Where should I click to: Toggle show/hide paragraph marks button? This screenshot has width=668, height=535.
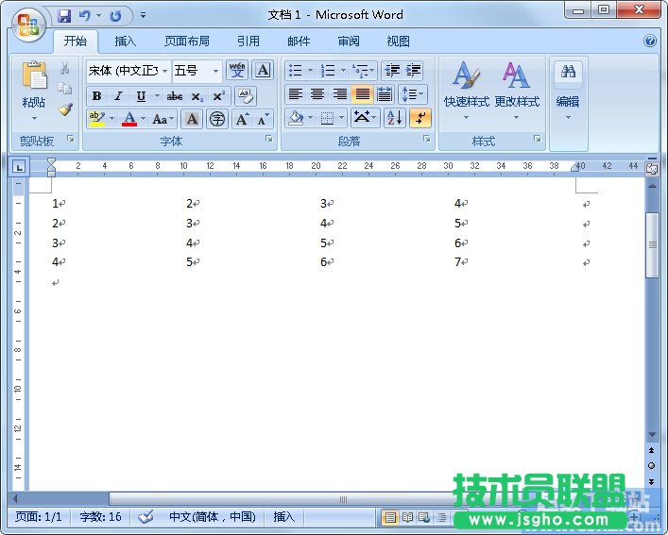click(420, 118)
